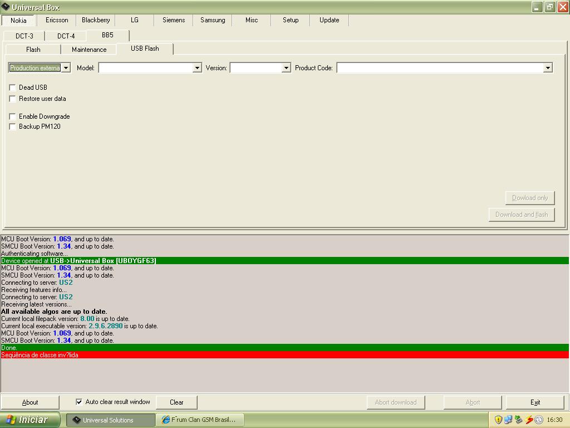Click the Universal Box title bar icon

click(x=6, y=7)
